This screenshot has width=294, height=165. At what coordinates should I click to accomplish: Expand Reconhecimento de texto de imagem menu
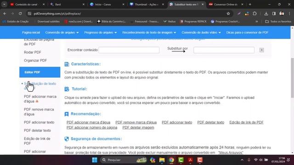click(149, 33)
